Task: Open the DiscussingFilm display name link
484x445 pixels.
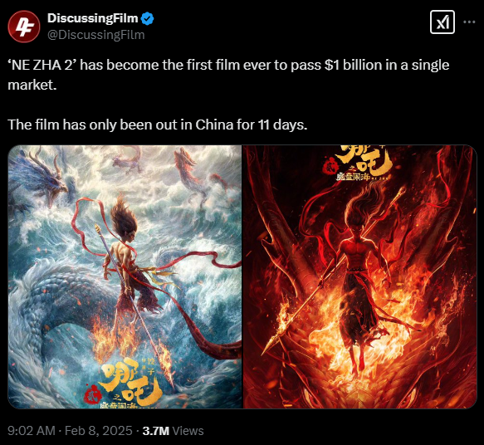Action: point(93,18)
